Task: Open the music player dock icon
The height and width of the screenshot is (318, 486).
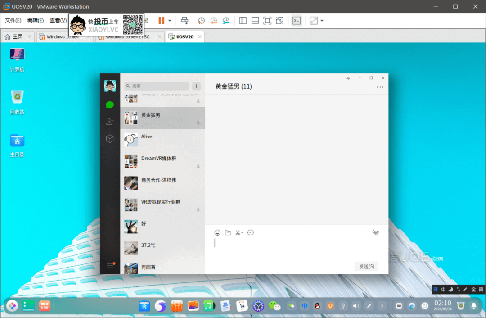Action: 209,306
